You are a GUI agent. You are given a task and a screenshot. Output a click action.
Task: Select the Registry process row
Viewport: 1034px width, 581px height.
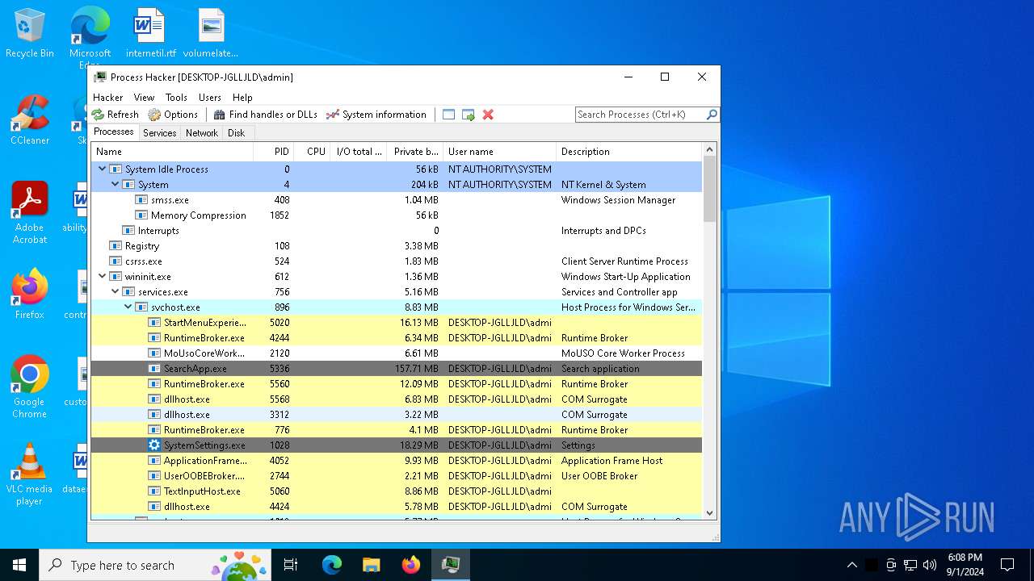397,245
